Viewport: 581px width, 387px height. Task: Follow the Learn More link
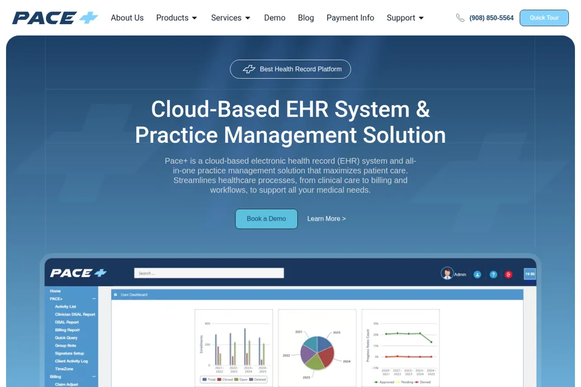[x=326, y=219]
